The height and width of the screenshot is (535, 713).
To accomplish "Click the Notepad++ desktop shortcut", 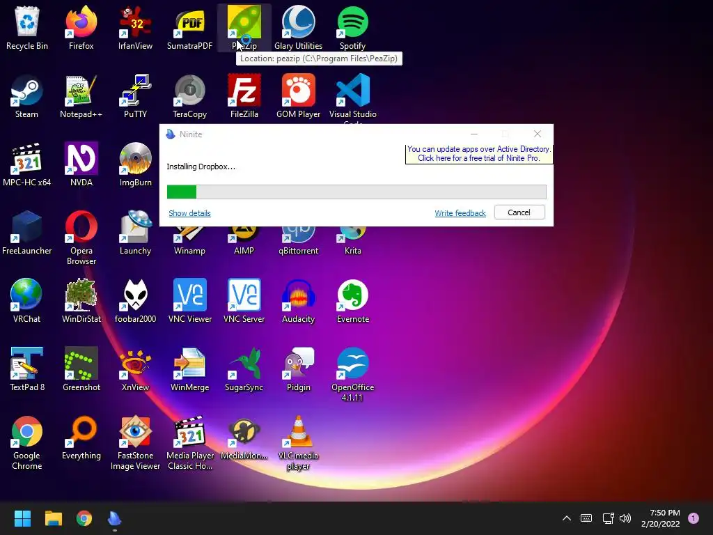I will (81, 96).
